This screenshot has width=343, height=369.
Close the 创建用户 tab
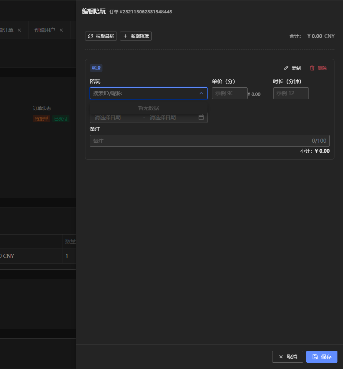[x=61, y=30]
